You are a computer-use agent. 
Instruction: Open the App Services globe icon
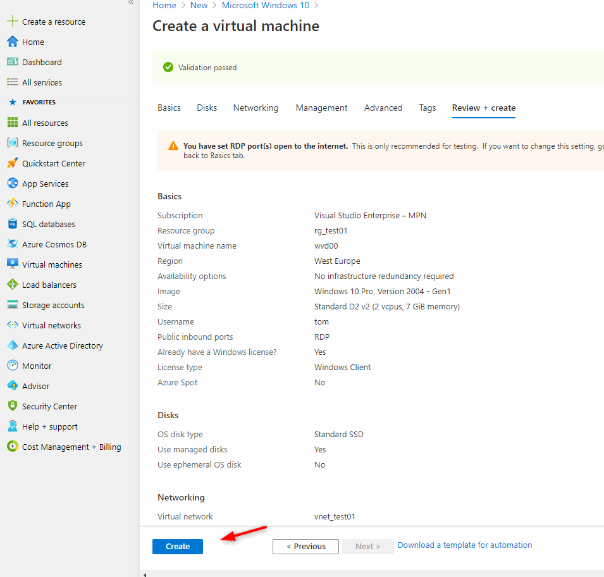[x=12, y=183]
